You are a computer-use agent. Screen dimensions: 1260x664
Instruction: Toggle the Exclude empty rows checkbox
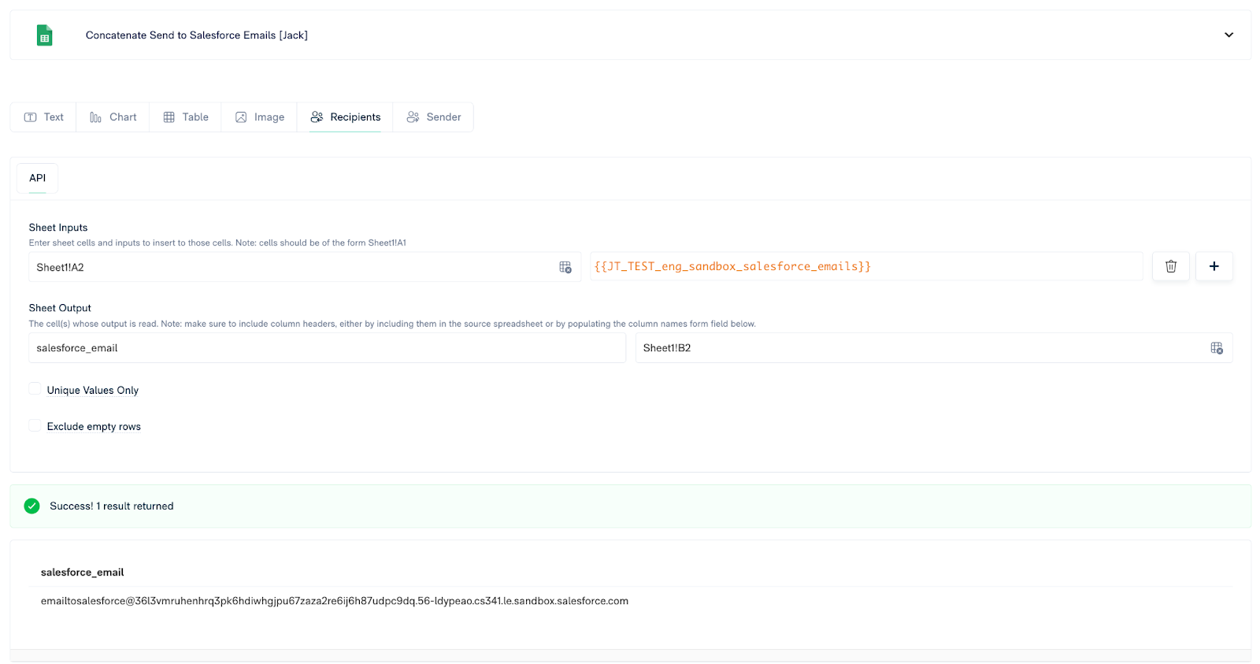(35, 425)
